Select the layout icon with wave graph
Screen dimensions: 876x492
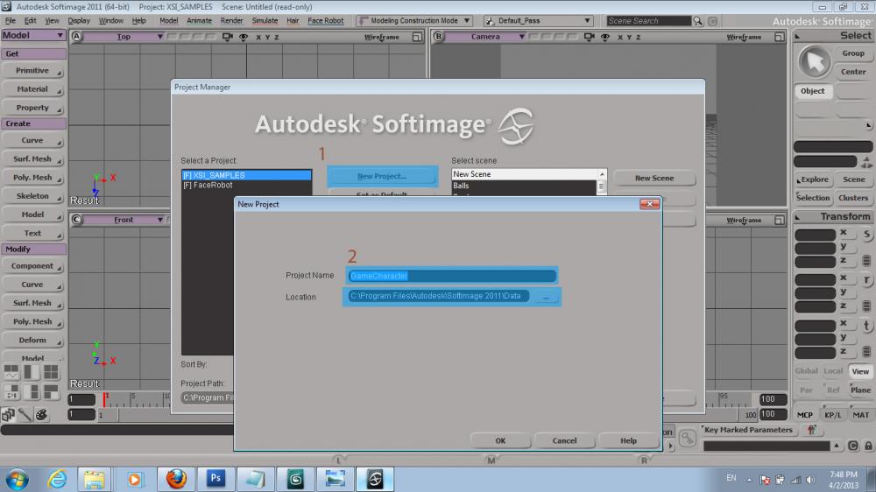(11, 372)
